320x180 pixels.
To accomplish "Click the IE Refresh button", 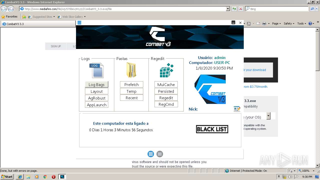I will tap(234, 9).
